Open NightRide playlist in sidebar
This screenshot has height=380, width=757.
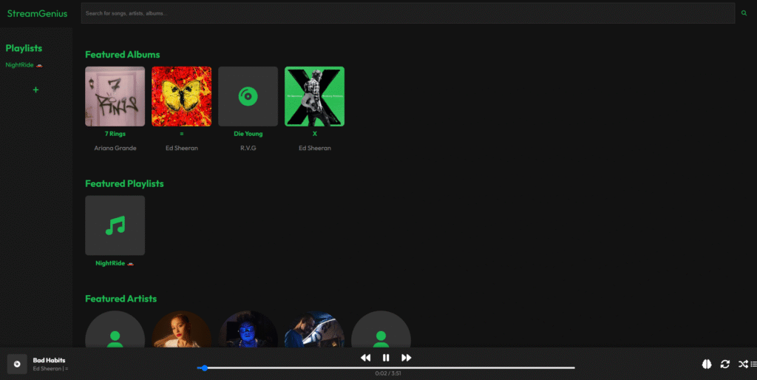tap(24, 65)
